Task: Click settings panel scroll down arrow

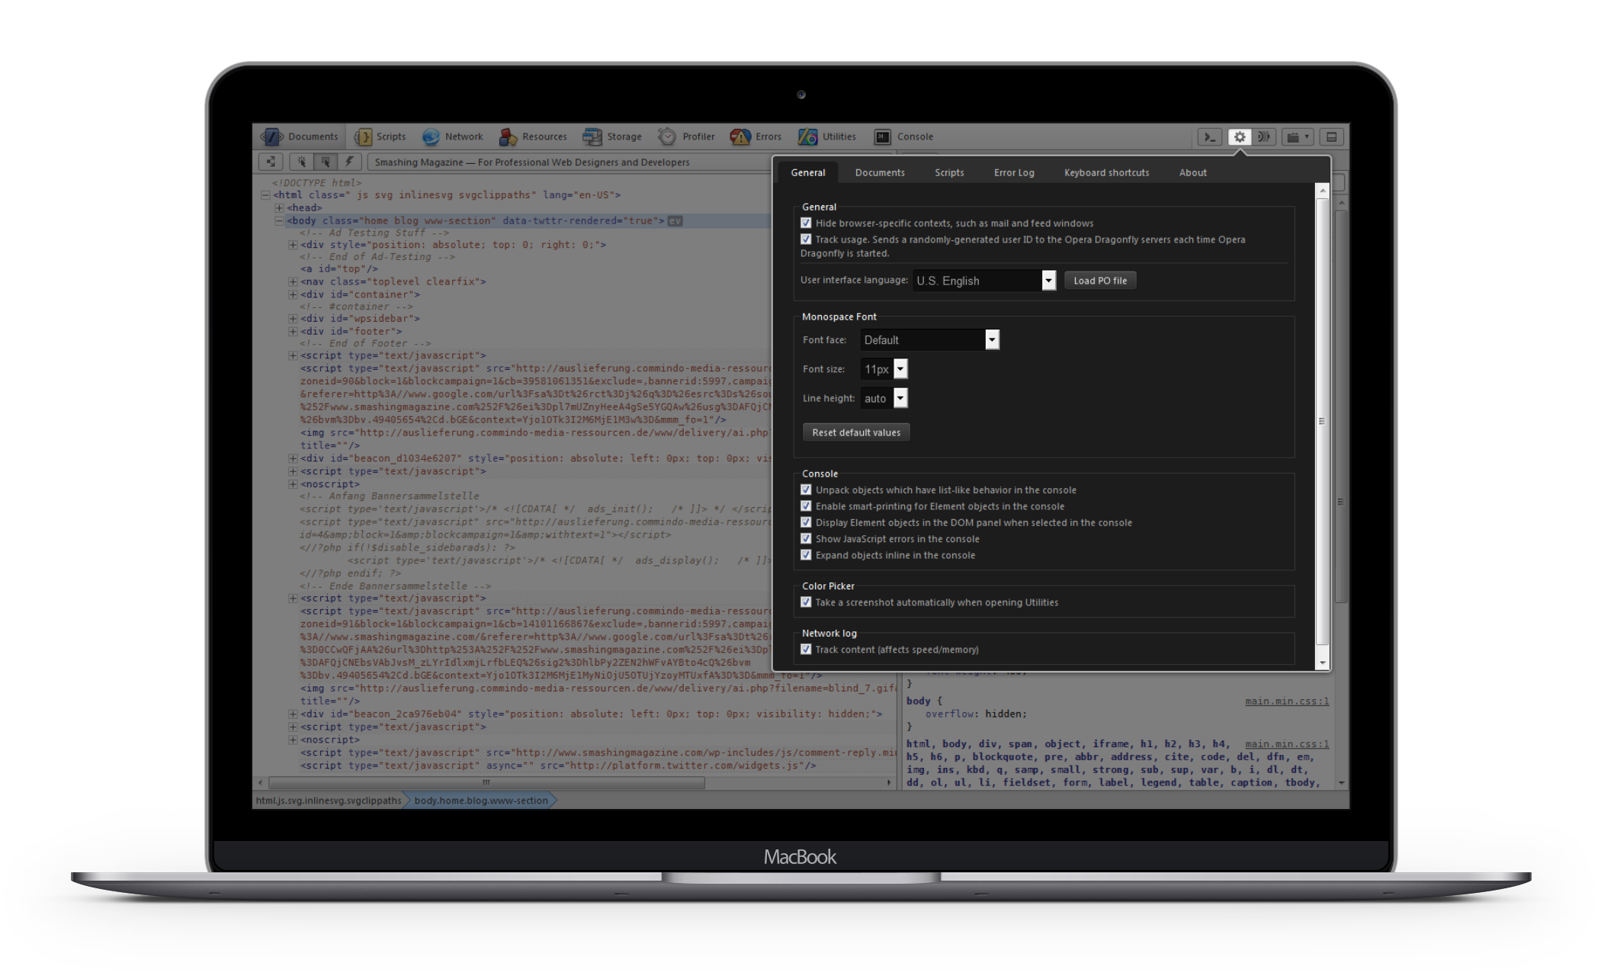Action: (x=1323, y=663)
